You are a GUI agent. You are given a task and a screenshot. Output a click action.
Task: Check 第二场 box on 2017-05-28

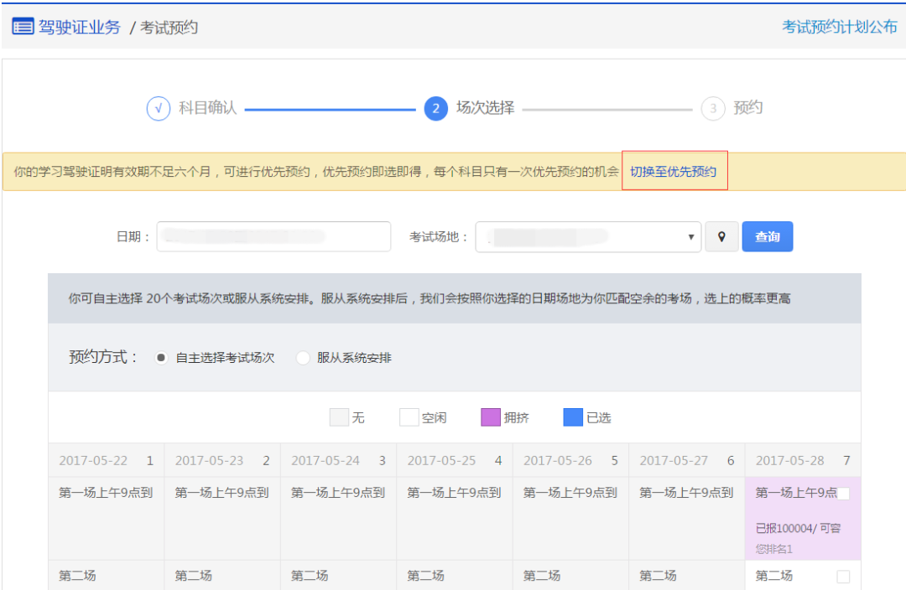(x=843, y=577)
